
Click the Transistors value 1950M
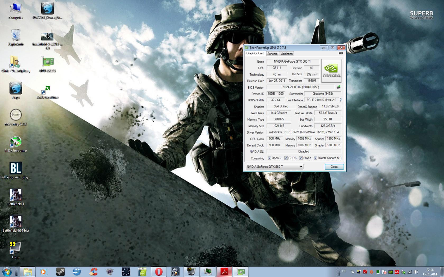(x=312, y=81)
